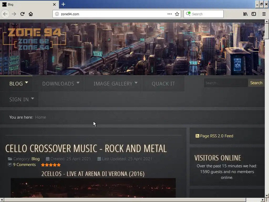The height and width of the screenshot is (202, 269).
Task: Click the horizontal scrollbar right arrow
Action: 263,200
